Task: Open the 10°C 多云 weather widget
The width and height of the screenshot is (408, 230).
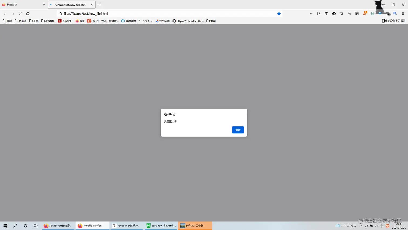Action: point(346,226)
